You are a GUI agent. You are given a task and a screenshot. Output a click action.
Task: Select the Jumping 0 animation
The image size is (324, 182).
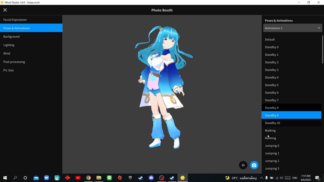click(291, 146)
